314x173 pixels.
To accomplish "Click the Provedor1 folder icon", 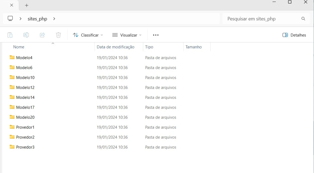I will [12, 127].
